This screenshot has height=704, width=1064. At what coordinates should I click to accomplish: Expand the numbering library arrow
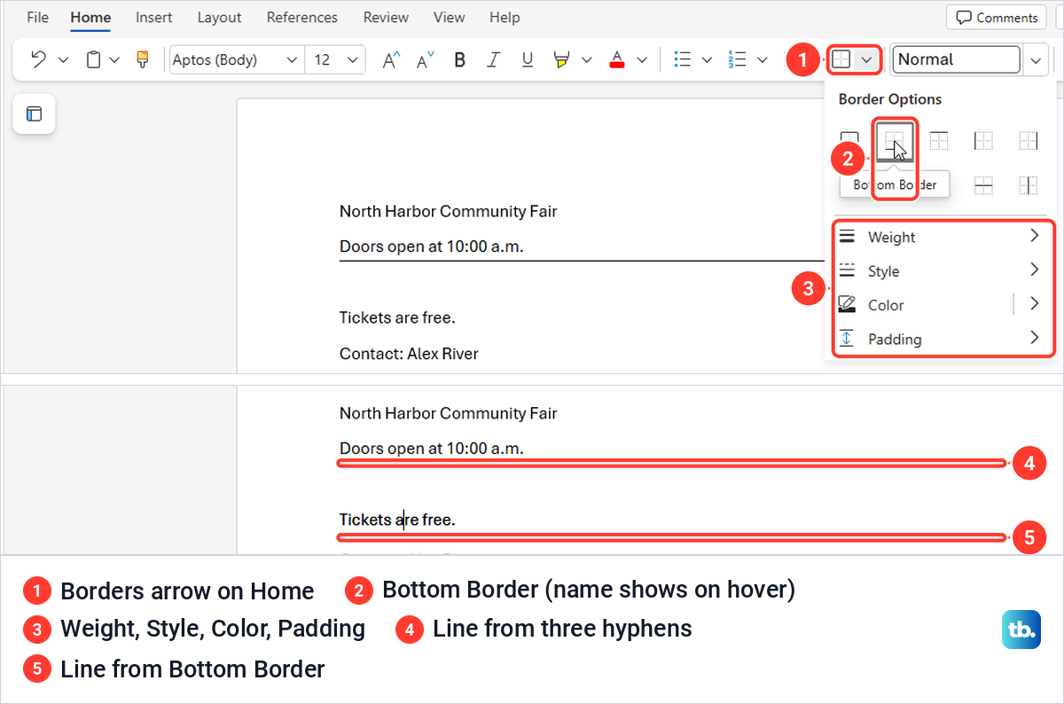coord(762,60)
